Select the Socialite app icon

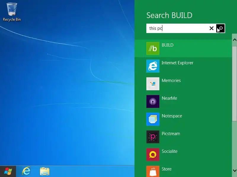coord(153,155)
